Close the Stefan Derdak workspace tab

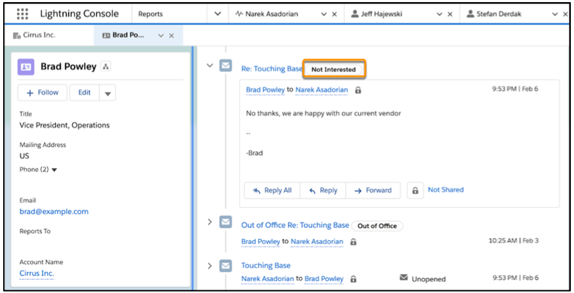(x=566, y=14)
